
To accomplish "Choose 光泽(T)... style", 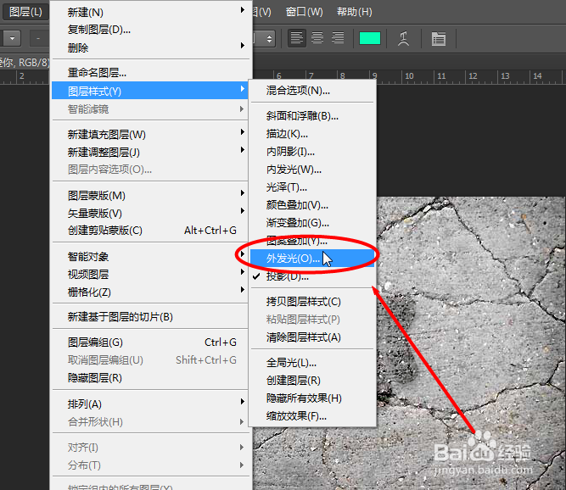I will 312,187.
